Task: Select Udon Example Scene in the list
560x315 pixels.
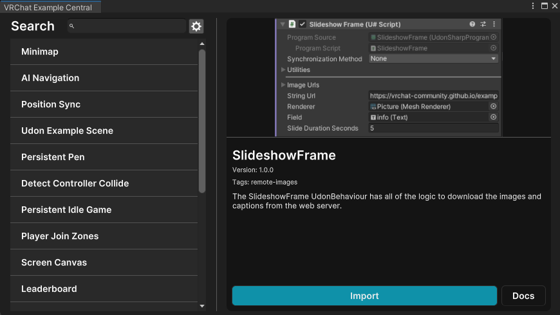Action: coord(104,131)
